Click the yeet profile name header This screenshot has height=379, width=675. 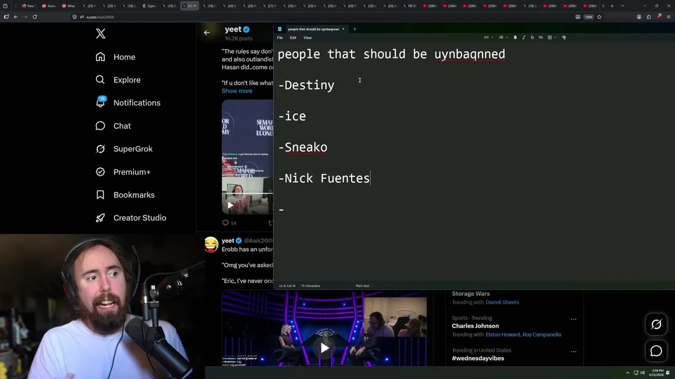coord(233,29)
